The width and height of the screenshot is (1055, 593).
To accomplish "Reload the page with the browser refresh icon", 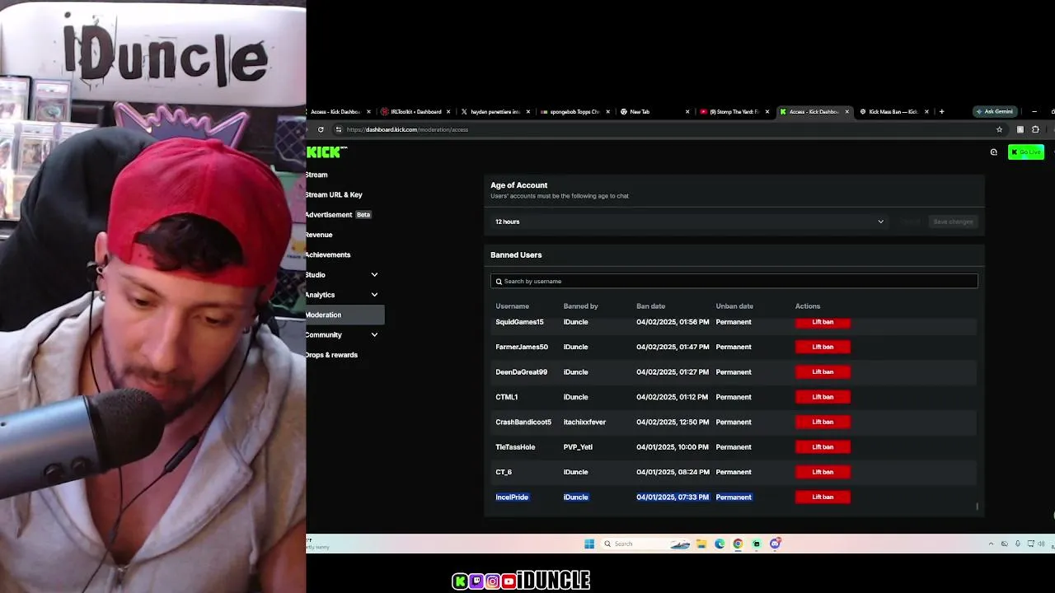I will pyautogui.click(x=321, y=129).
